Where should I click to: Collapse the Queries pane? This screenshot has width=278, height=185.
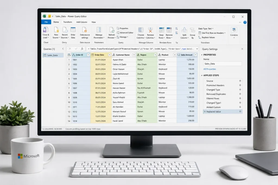click(63, 49)
